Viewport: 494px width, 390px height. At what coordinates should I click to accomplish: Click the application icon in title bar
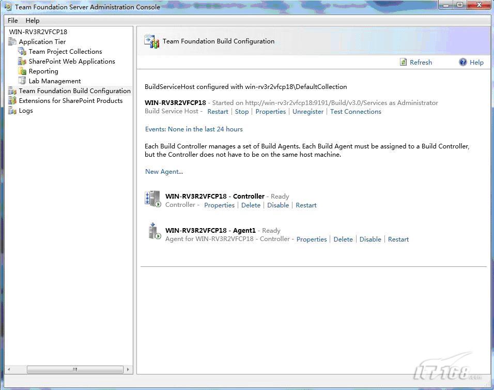[8, 7]
